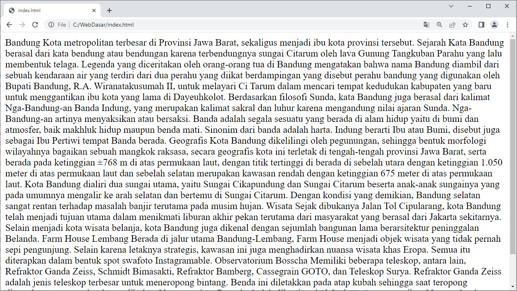Open the profile avatar menu
The image size is (517, 291).
pyautogui.click(x=494, y=25)
